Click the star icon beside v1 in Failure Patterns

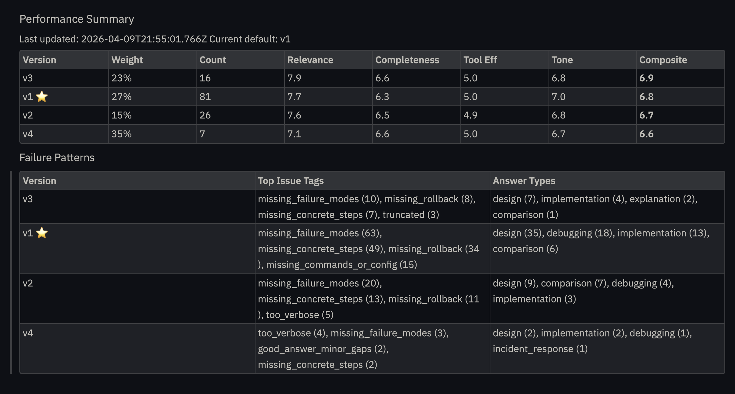pyautogui.click(x=42, y=233)
